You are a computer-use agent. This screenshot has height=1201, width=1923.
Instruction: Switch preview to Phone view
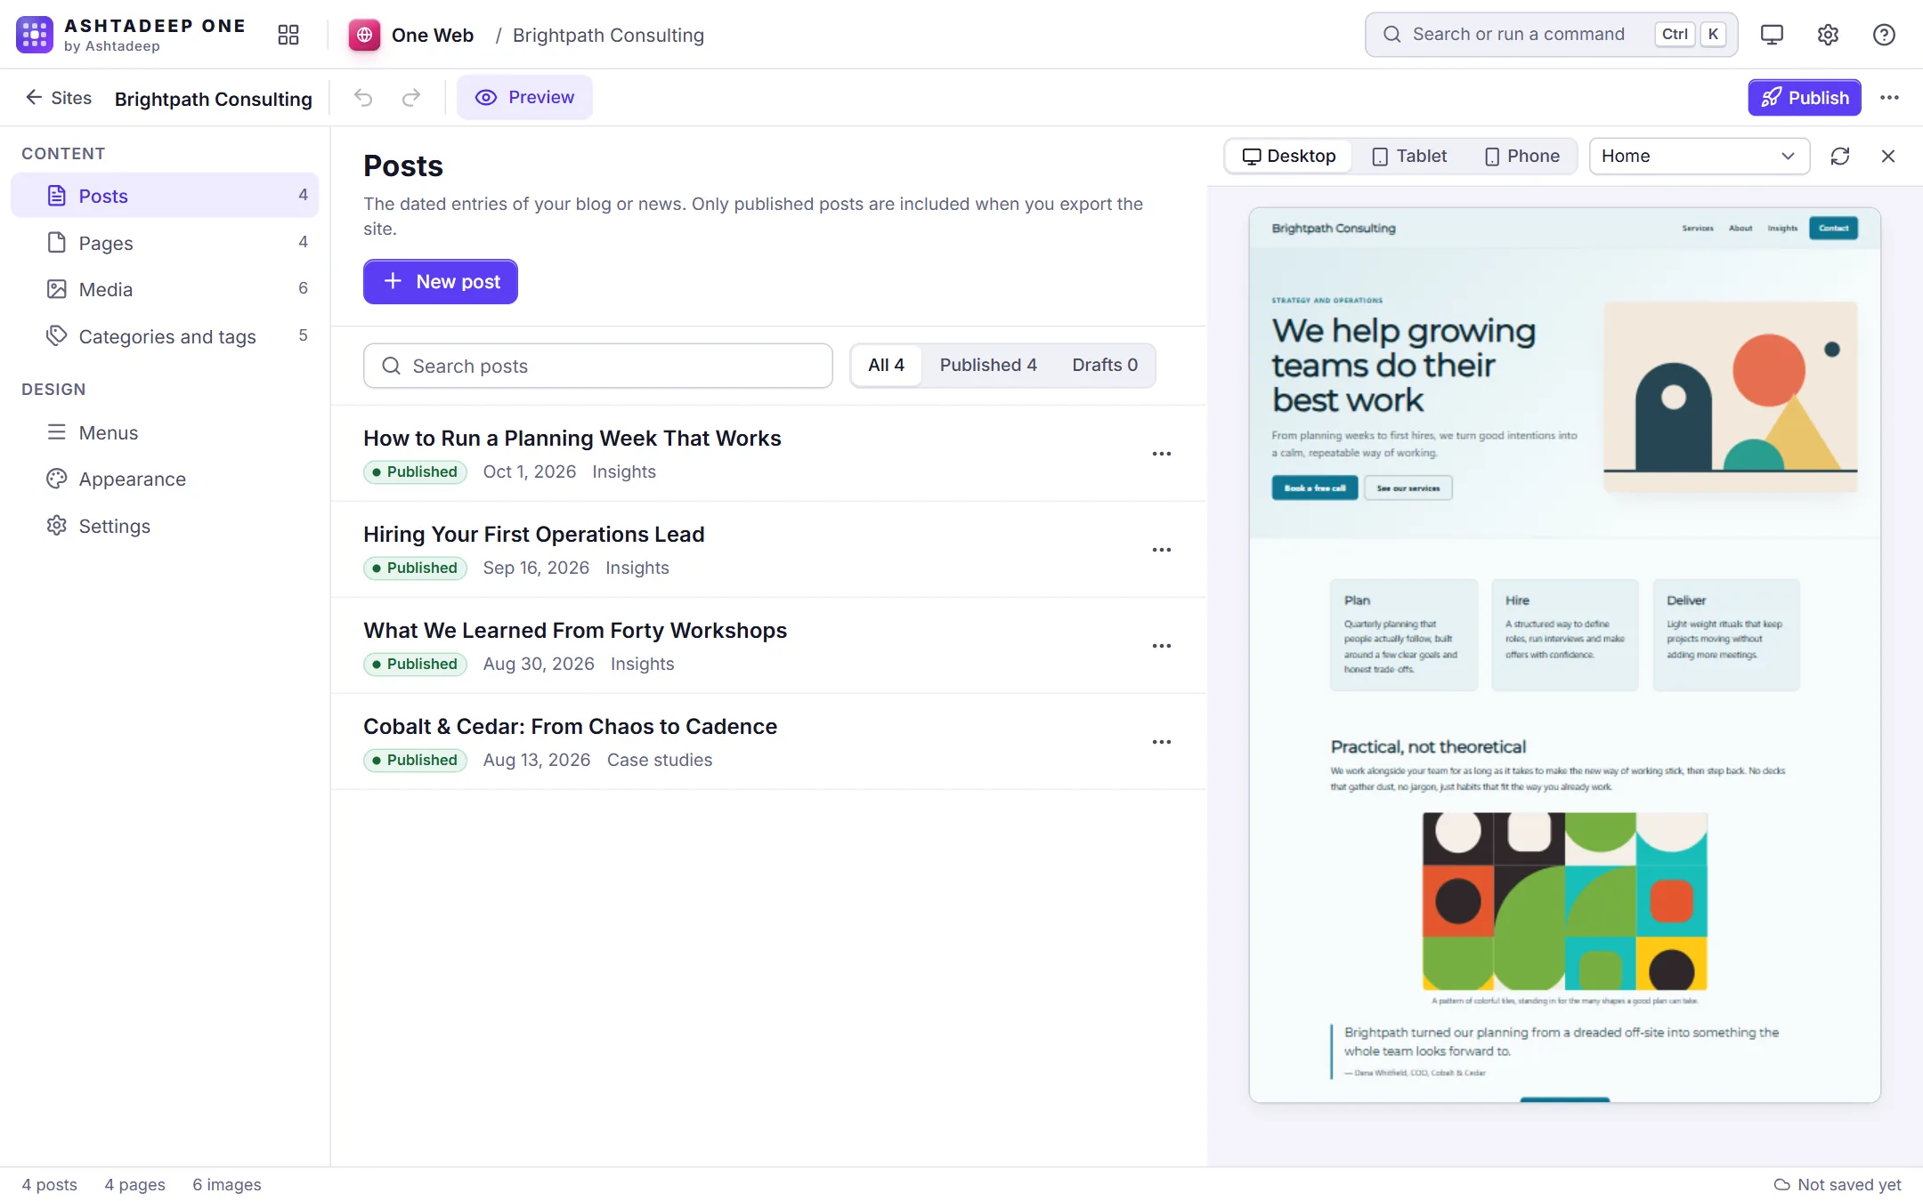(x=1522, y=157)
